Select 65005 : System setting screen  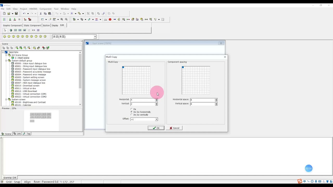29,77
